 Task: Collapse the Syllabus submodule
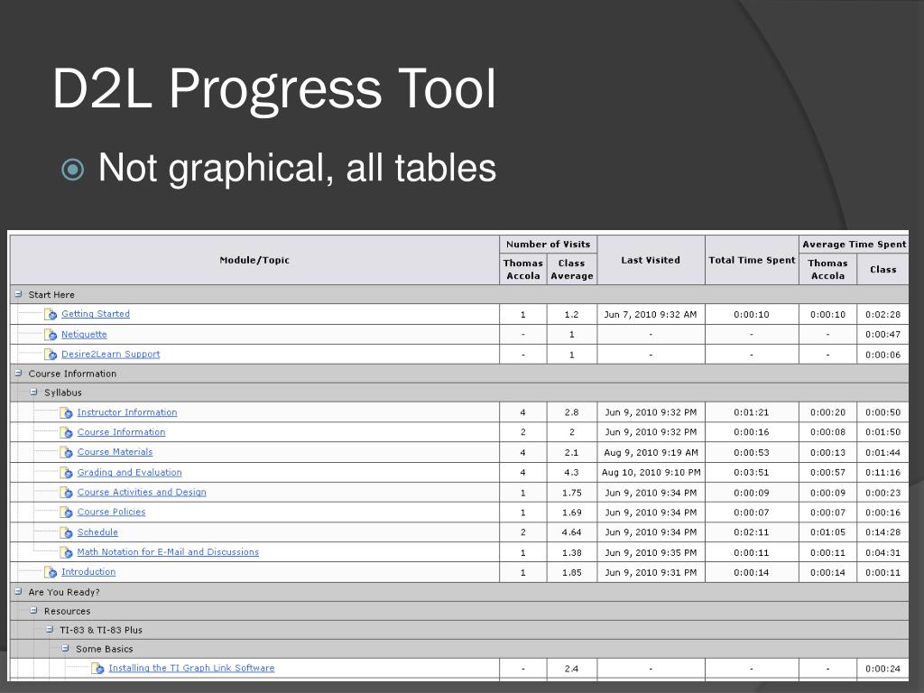point(33,392)
